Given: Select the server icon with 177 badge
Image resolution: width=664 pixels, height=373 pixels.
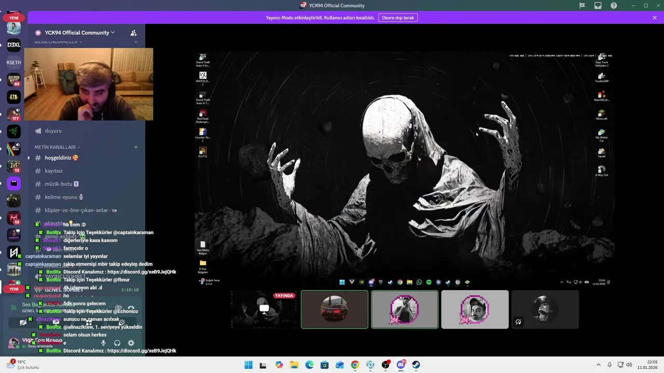Looking at the screenshot, I should (x=13, y=114).
